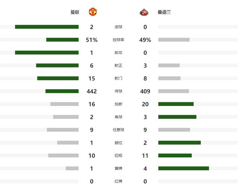Image resolution: width=238 pixels, height=193 pixels.
Task: Click Sunderland's green 犯规 bar
Action: pos(175,156)
